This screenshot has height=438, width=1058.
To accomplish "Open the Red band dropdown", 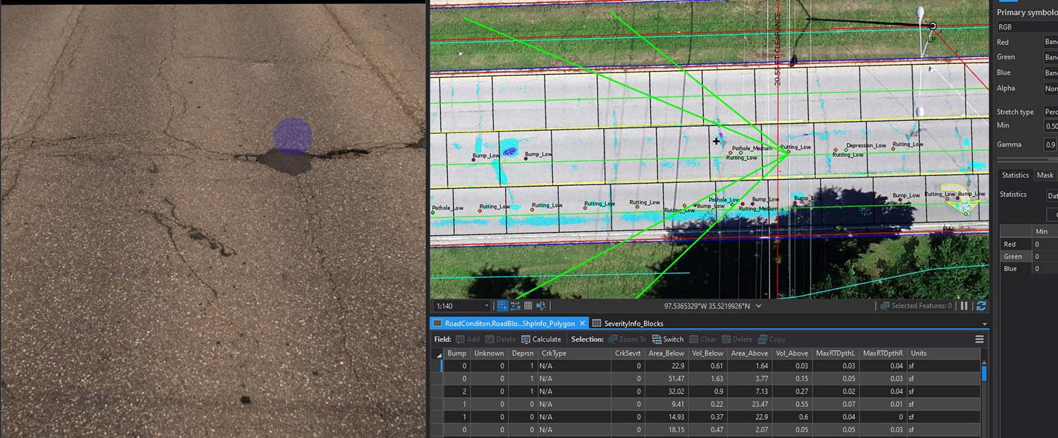I will (1050, 42).
